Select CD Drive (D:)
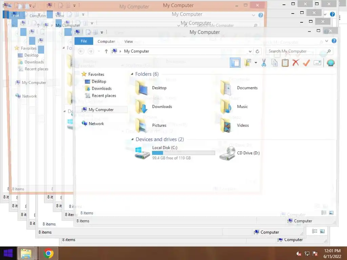 click(x=240, y=153)
